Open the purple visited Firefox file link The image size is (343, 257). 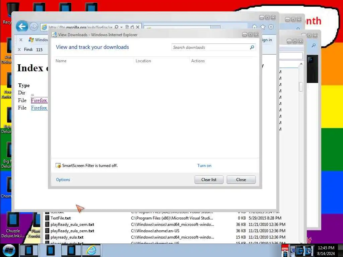[39, 100]
